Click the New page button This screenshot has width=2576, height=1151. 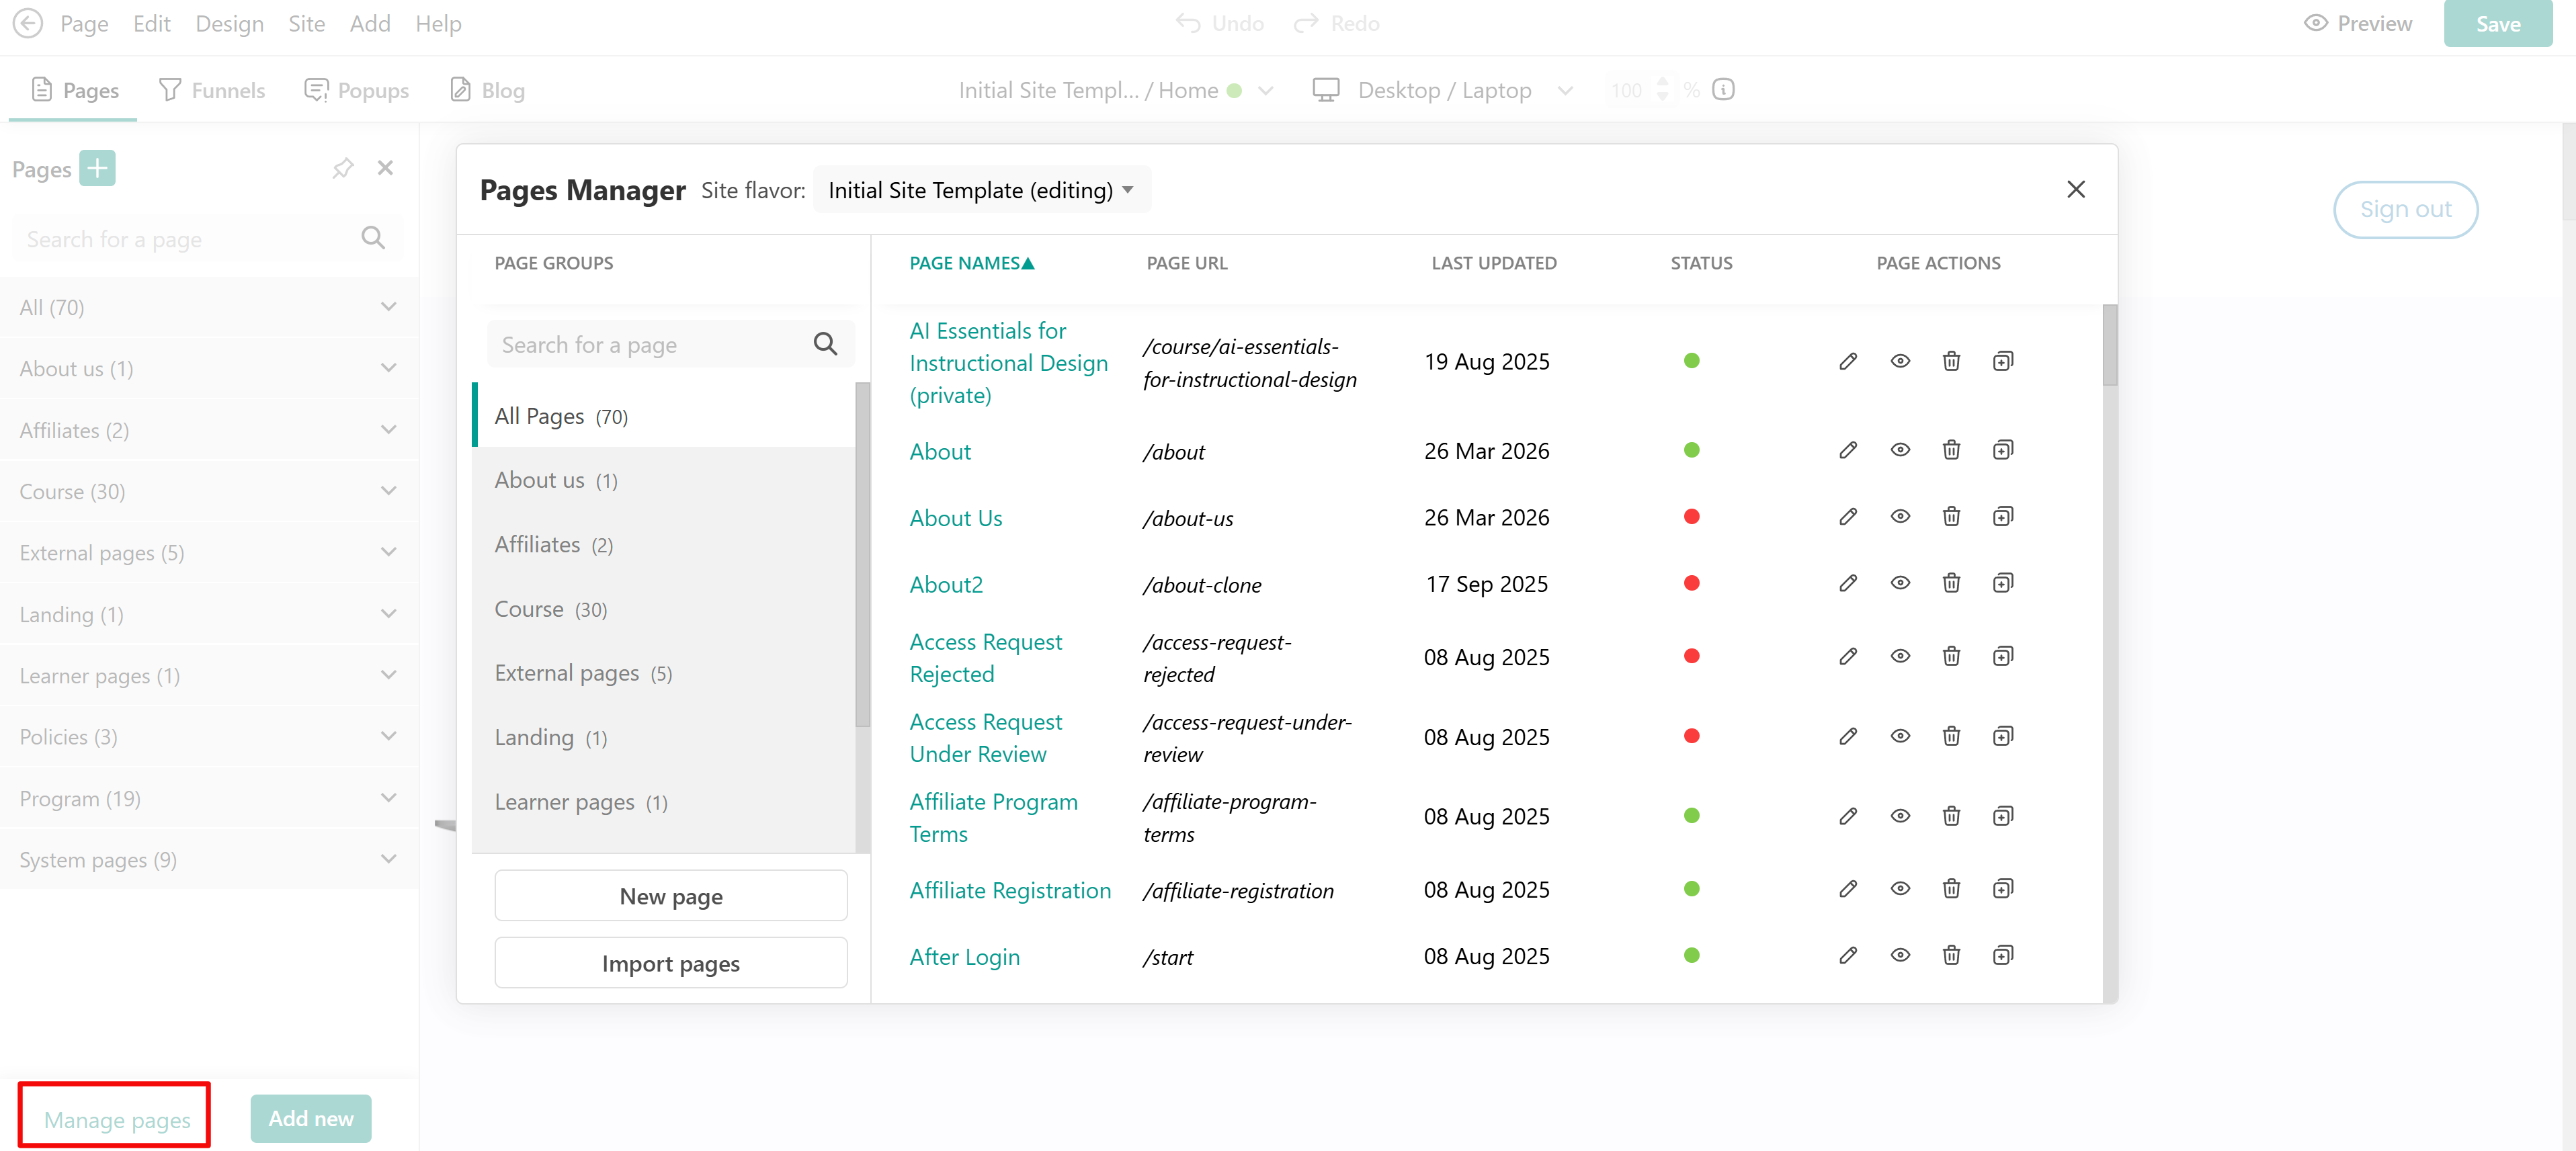tap(670, 896)
